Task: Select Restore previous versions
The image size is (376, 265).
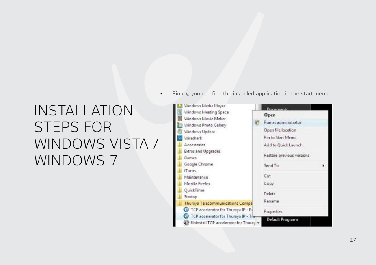Action: coord(287,155)
